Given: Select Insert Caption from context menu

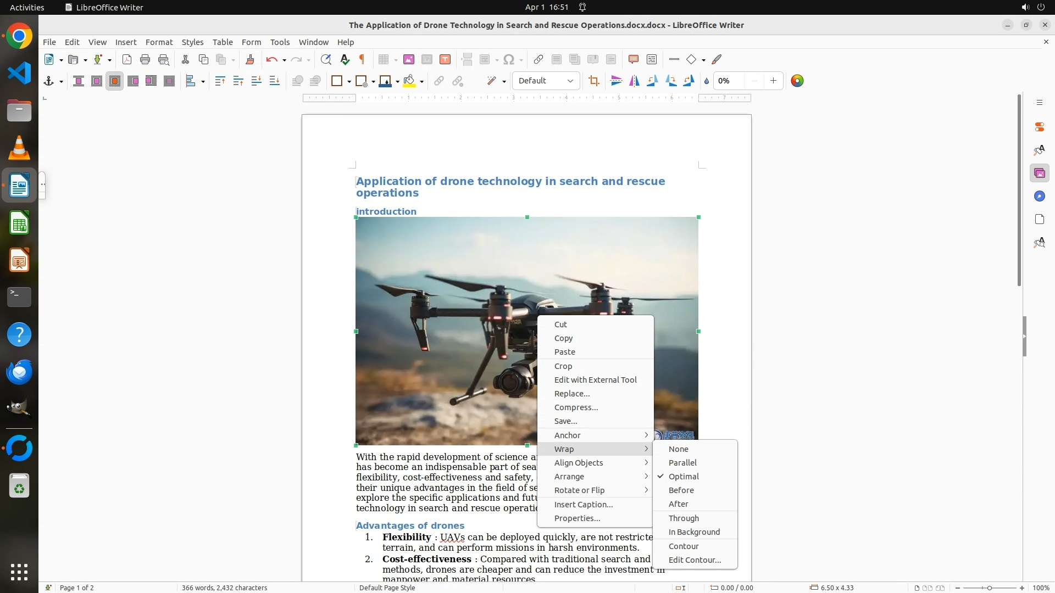Looking at the screenshot, I should click(x=583, y=504).
